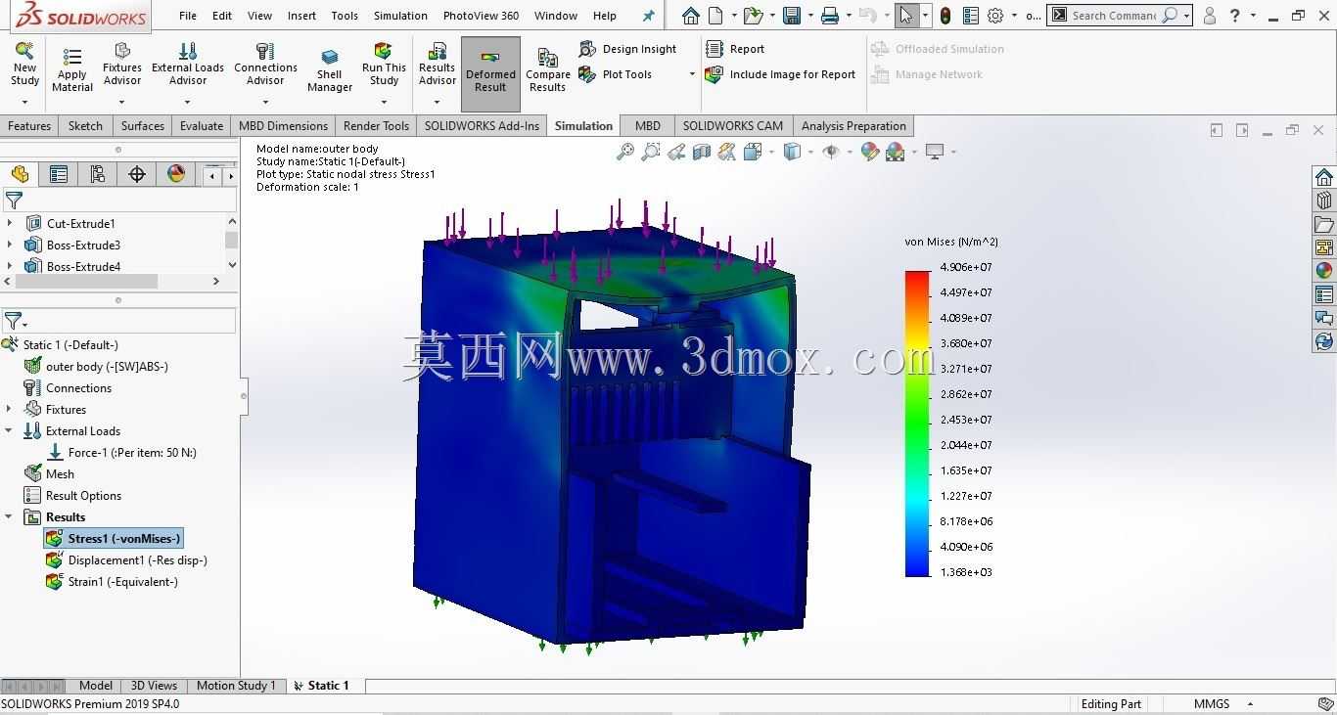Run This Study
This screenshot has width=1337, height=715.
(384, 67)
